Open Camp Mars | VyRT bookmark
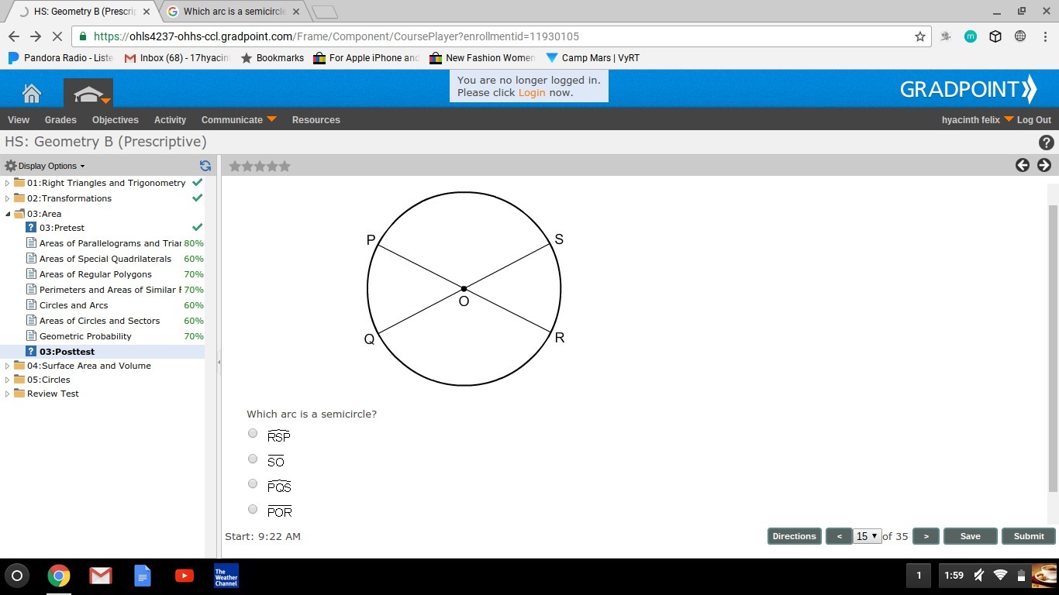This screenshot has height=595, width=1059. (593, 58)
